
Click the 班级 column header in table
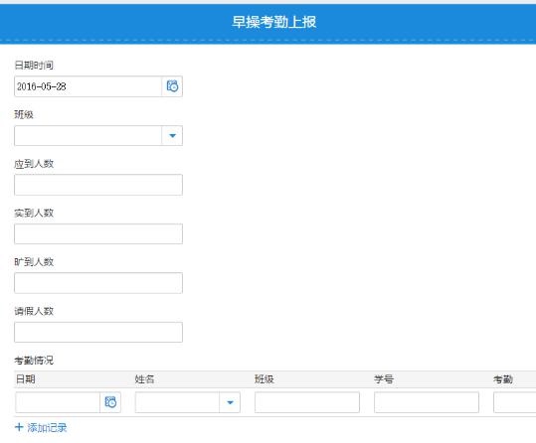click(x=265, y=379)
